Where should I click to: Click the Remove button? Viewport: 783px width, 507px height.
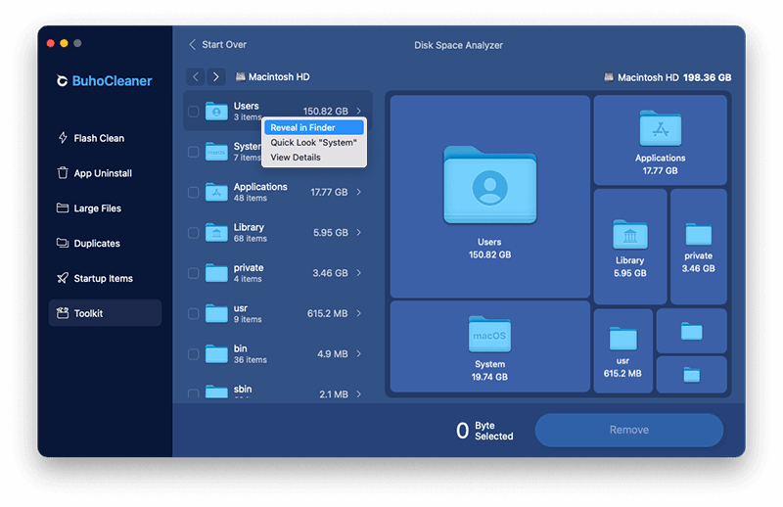point(628,430)
